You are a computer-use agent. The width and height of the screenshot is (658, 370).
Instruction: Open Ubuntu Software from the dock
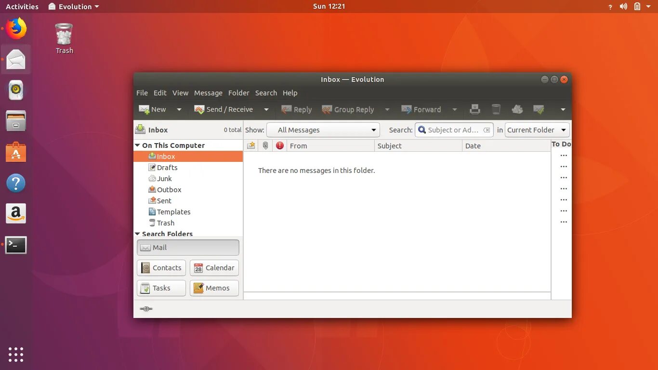(x=16, y=152)
